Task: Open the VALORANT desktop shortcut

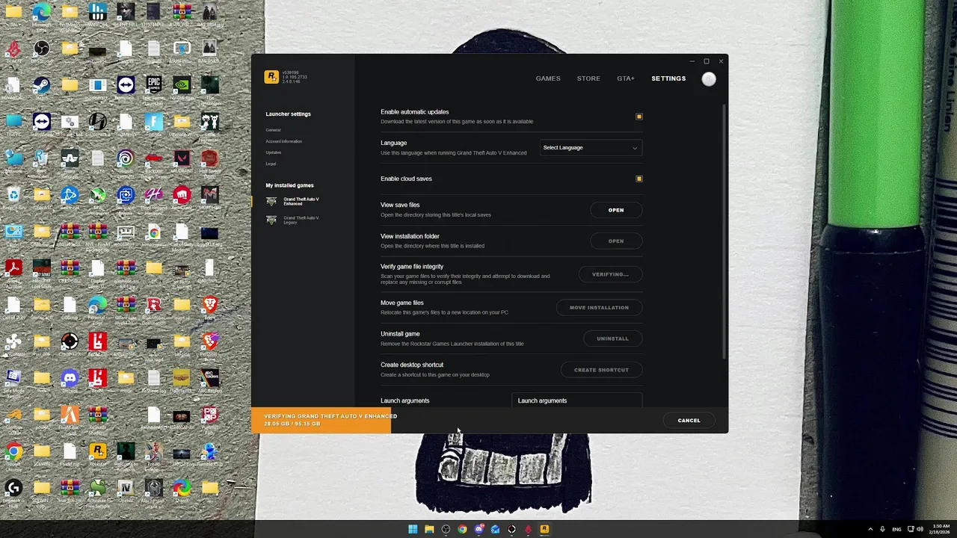Action: 182,161
